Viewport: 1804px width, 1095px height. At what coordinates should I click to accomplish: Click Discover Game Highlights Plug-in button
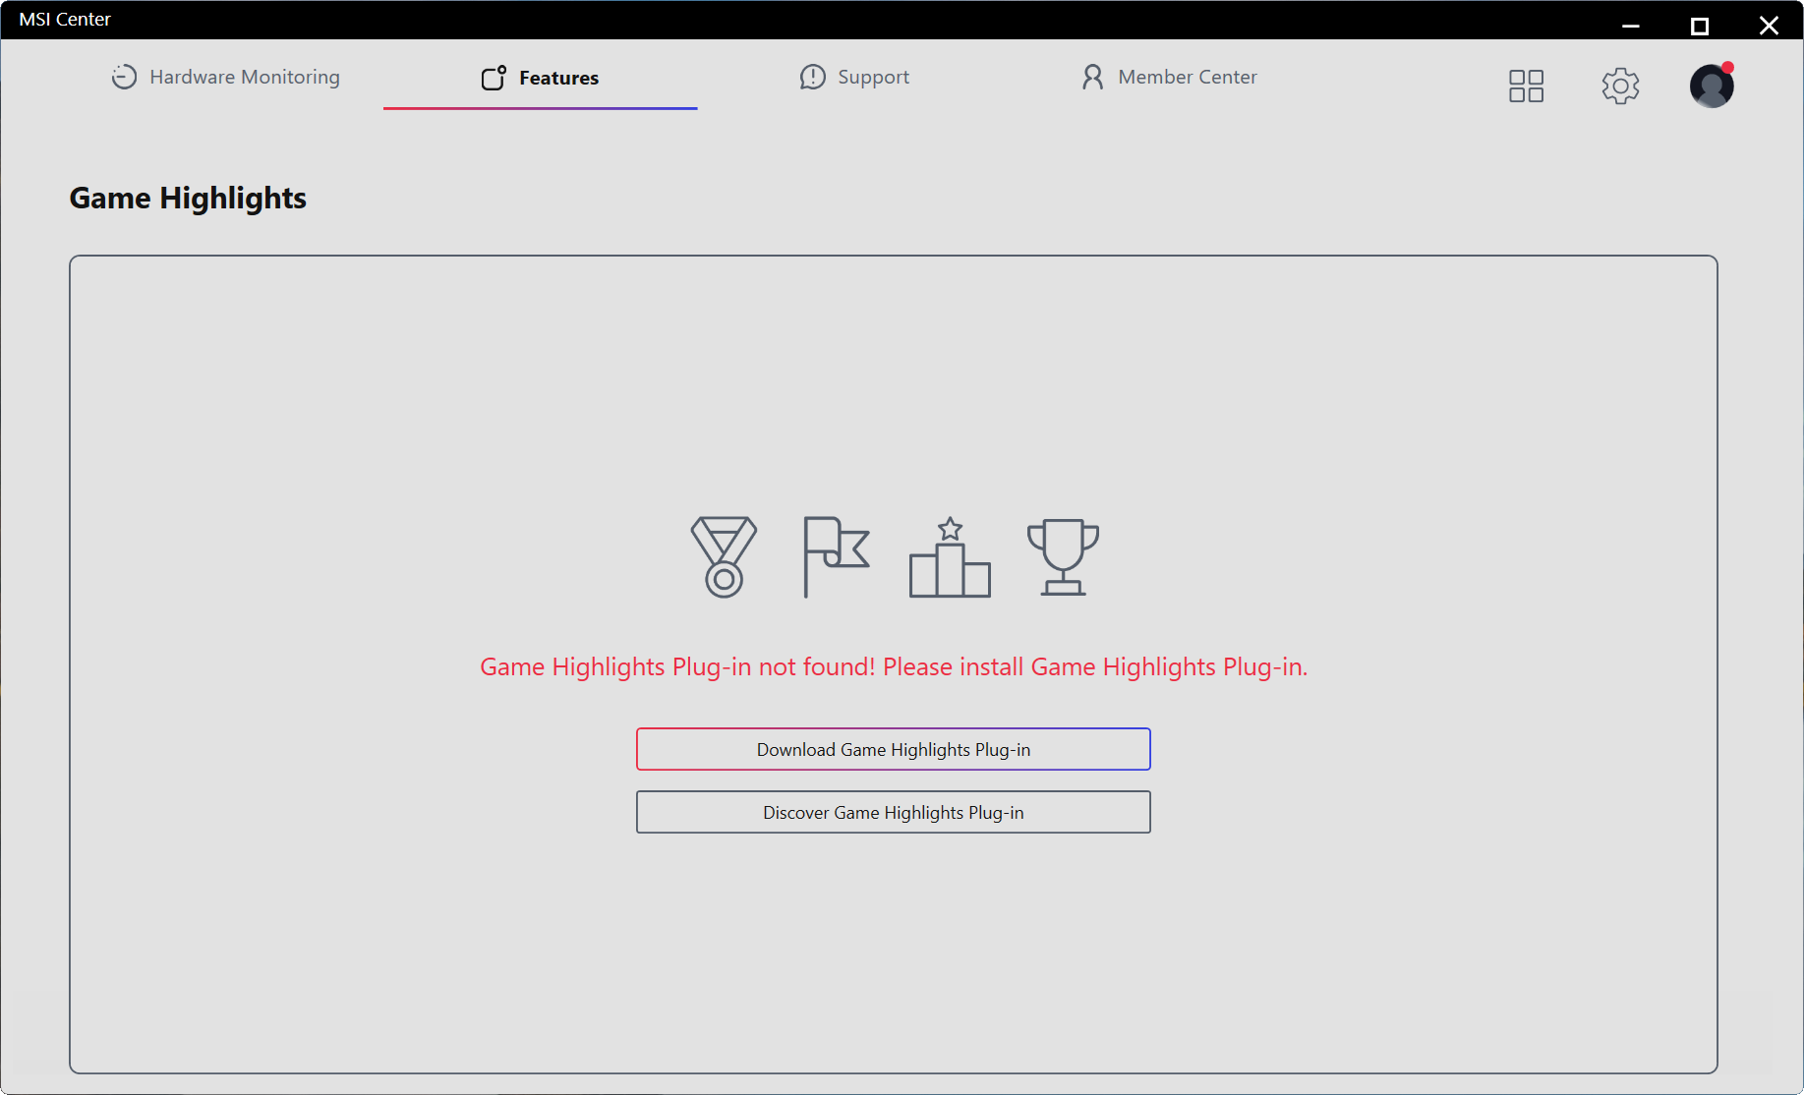893,812
